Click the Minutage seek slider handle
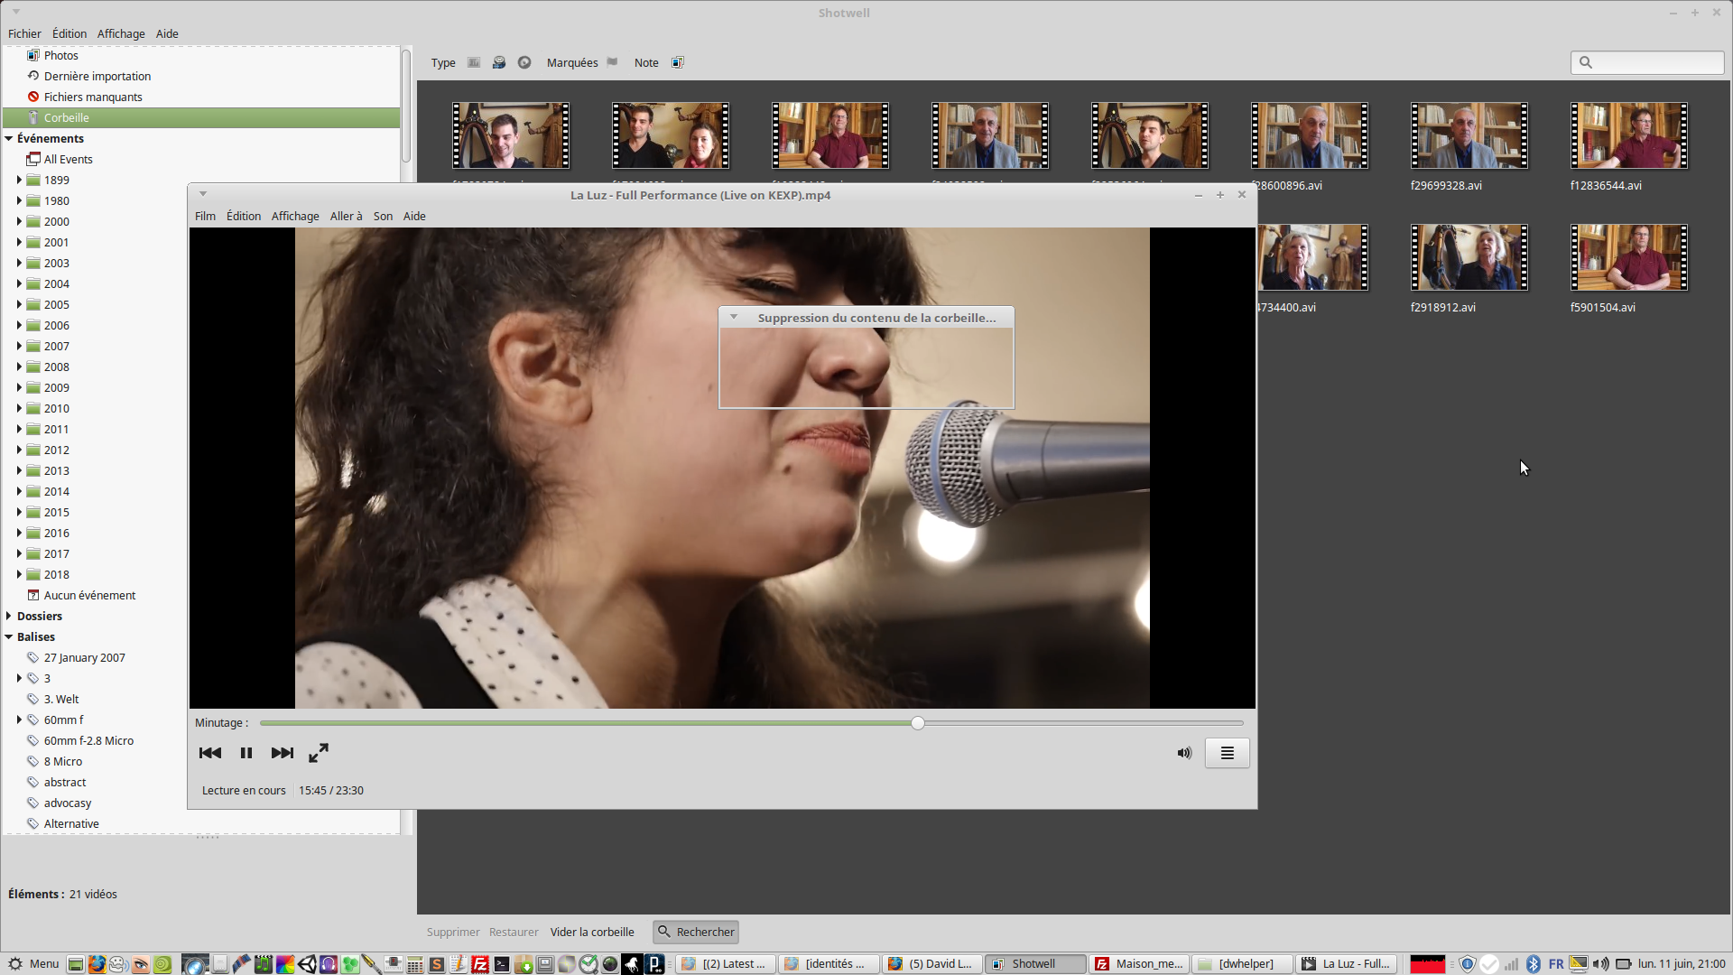The height and width of the screenshot is (975, 1733). pyautogui.click(x=918, y=723)
